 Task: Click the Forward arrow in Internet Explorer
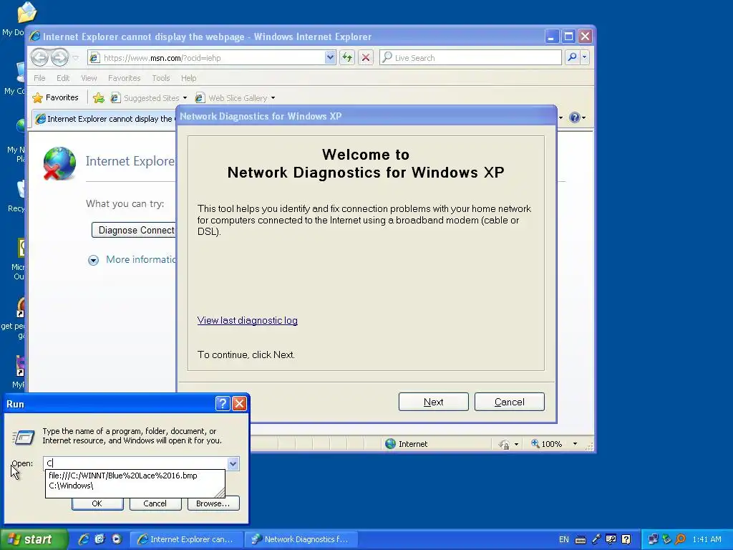[x=59, y=57]
